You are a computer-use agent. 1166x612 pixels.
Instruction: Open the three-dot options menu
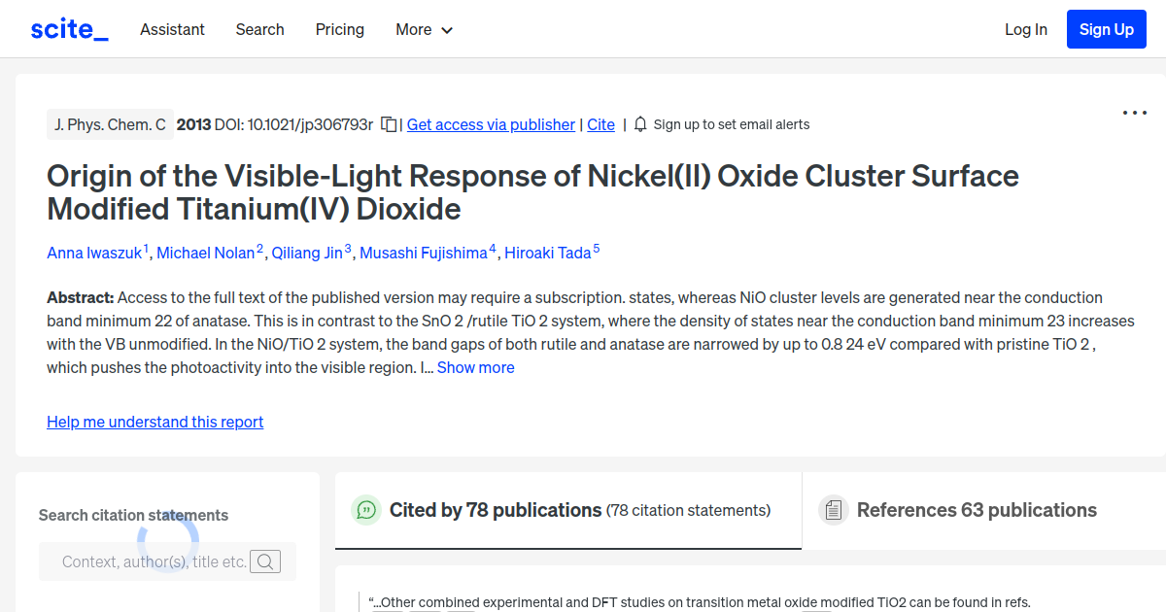click(1134, 113)
